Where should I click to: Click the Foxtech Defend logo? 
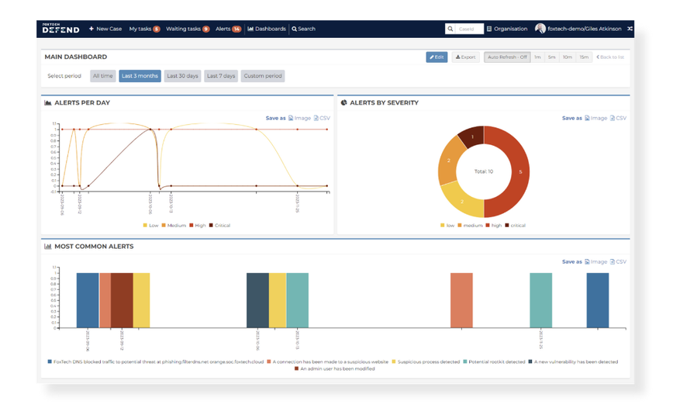60,28
